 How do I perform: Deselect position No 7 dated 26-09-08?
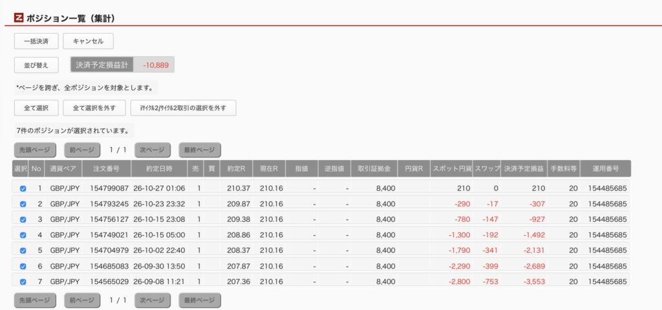click(23, 282)
